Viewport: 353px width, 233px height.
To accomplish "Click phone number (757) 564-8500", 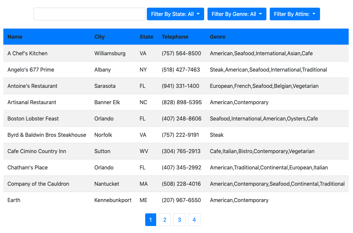I will [181, 53].
